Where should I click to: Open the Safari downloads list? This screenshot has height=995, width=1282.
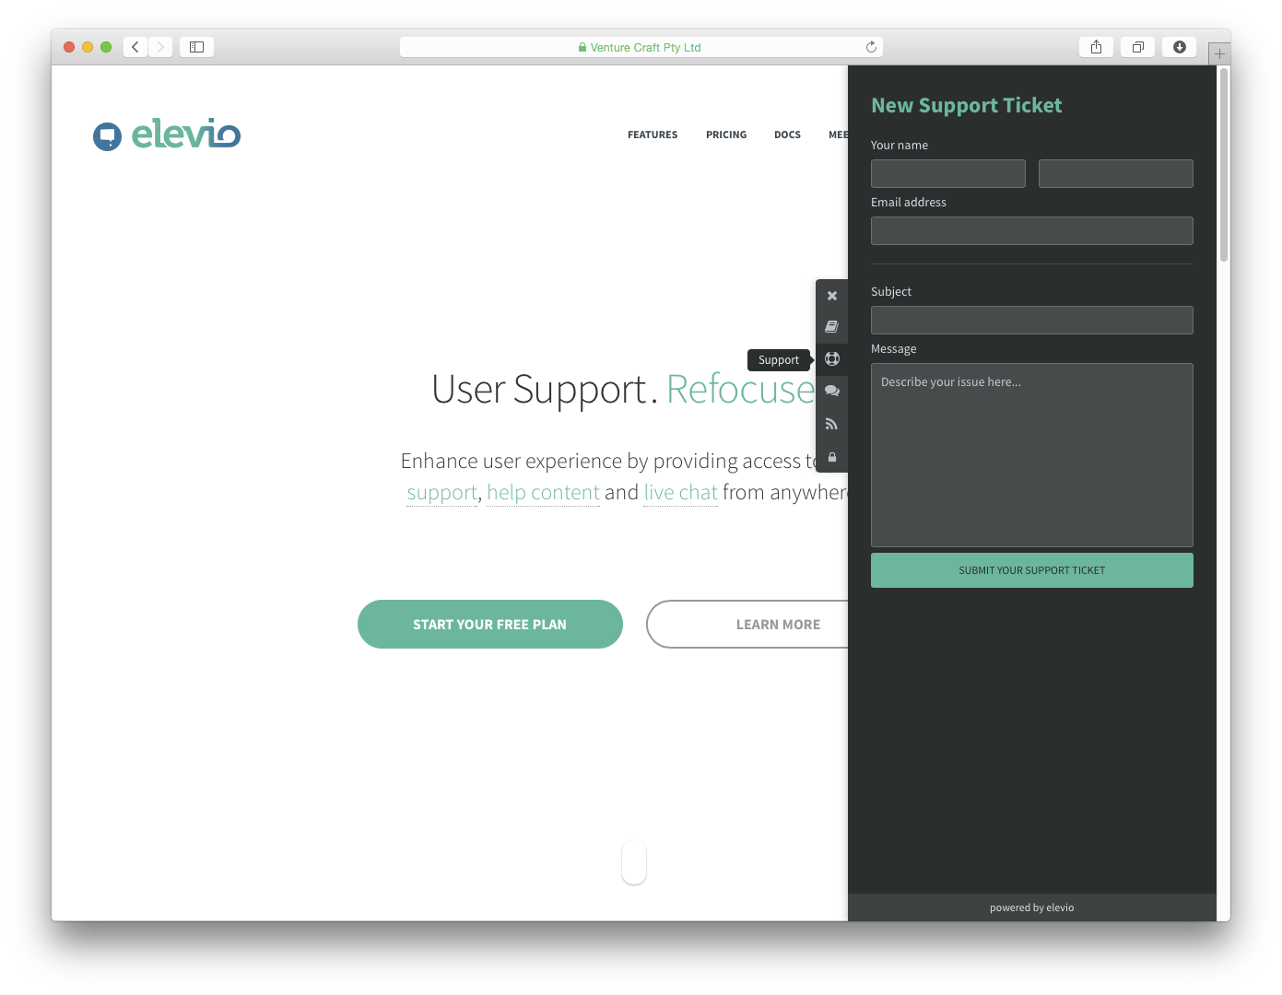click(1179, 47)
